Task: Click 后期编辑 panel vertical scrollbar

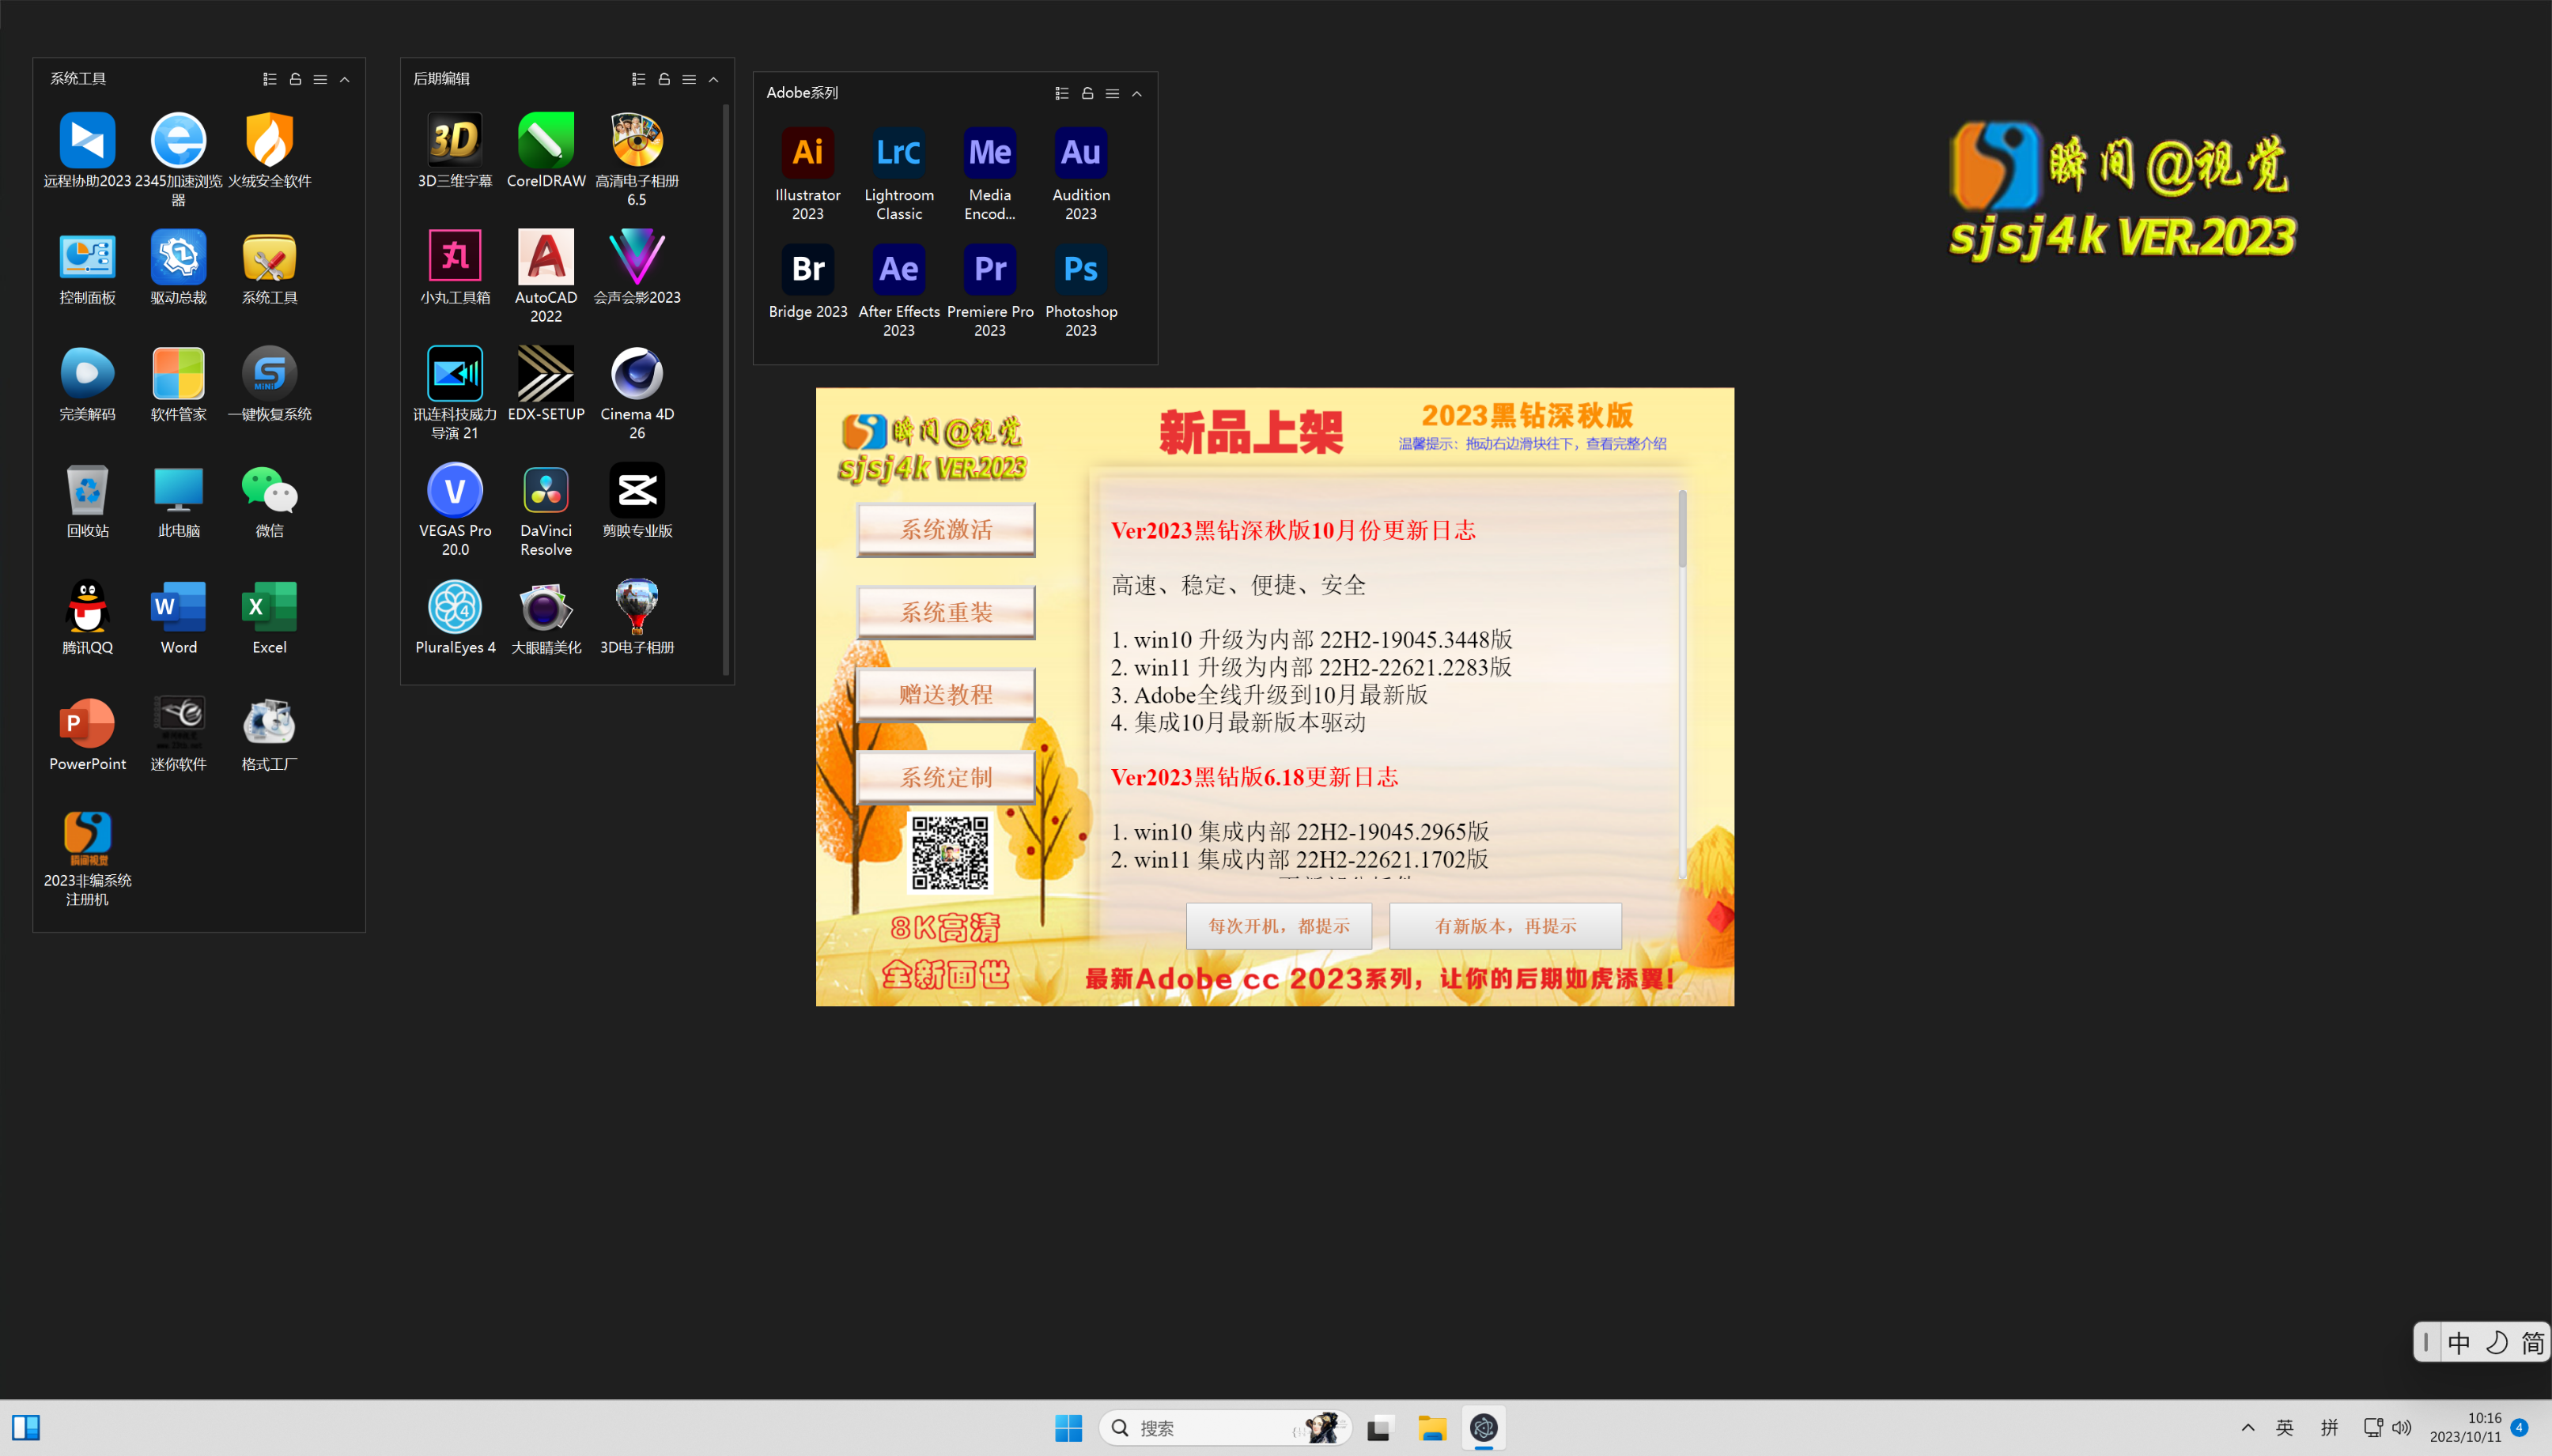Action: point(726,390)
